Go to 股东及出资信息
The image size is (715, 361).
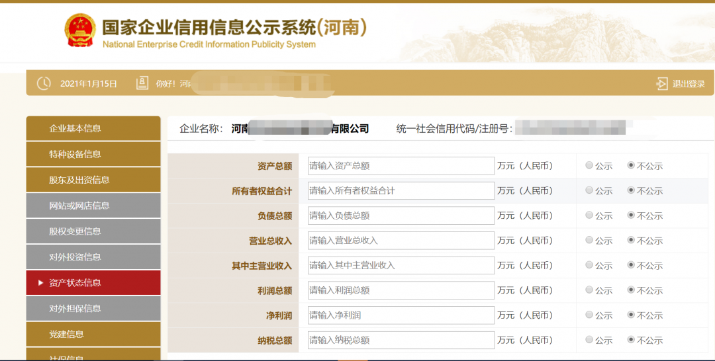pos(93,180)
